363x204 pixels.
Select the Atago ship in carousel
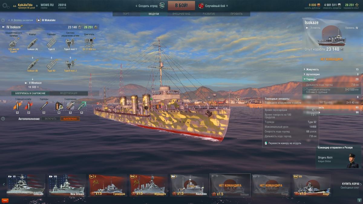312,185
